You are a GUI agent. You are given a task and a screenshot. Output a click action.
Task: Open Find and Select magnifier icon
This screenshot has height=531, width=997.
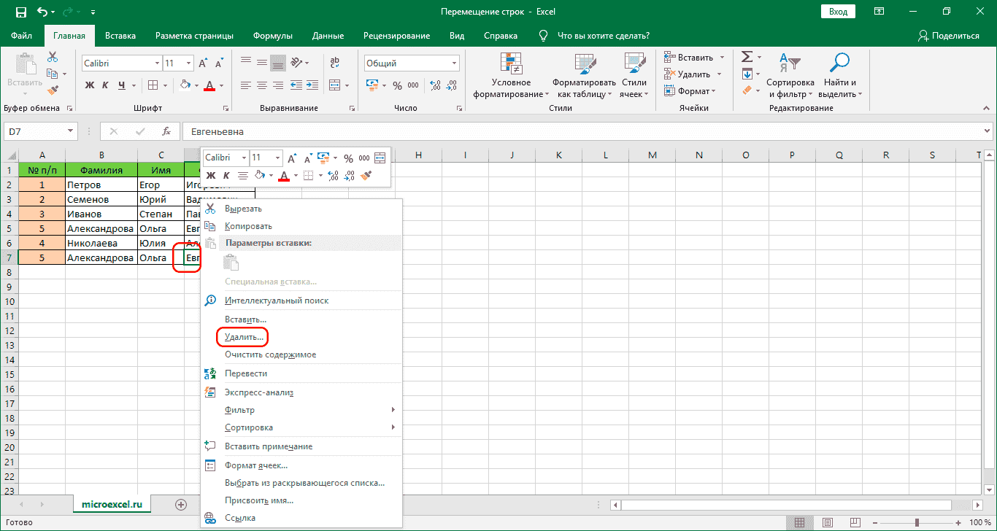[841, 63]
